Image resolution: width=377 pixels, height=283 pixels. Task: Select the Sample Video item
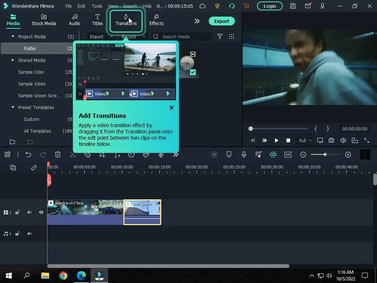32,84
